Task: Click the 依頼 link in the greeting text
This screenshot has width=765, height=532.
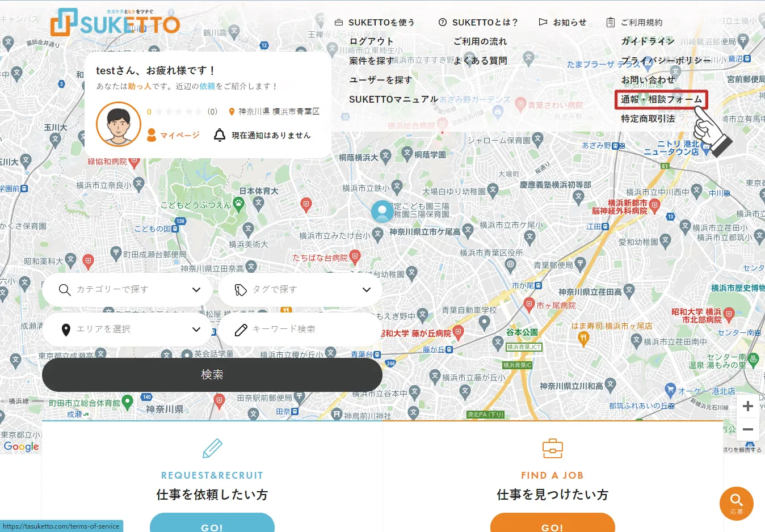Action: pyautogui.click(x=207, y=86)
